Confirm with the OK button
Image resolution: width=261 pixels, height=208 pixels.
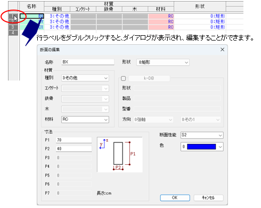click(x=175, y=198)
